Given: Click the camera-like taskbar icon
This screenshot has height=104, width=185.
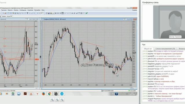Looking at the screenshot, I should click(x=13, y=94).
